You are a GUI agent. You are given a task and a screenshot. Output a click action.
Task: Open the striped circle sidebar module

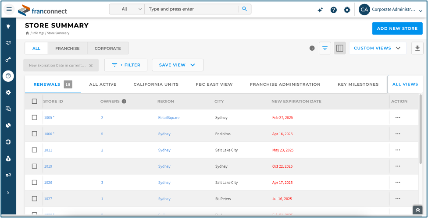click(8, 125)
